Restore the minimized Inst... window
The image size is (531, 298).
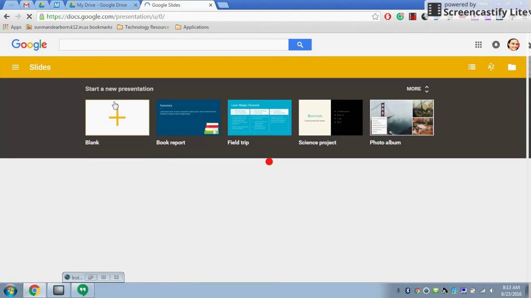coord(90,277)
